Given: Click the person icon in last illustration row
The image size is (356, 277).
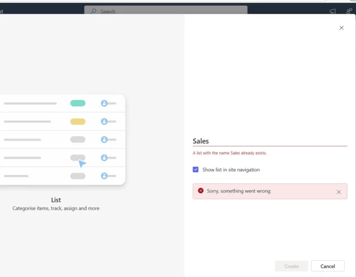Looking at the screenshot, I should coord(104,176).
